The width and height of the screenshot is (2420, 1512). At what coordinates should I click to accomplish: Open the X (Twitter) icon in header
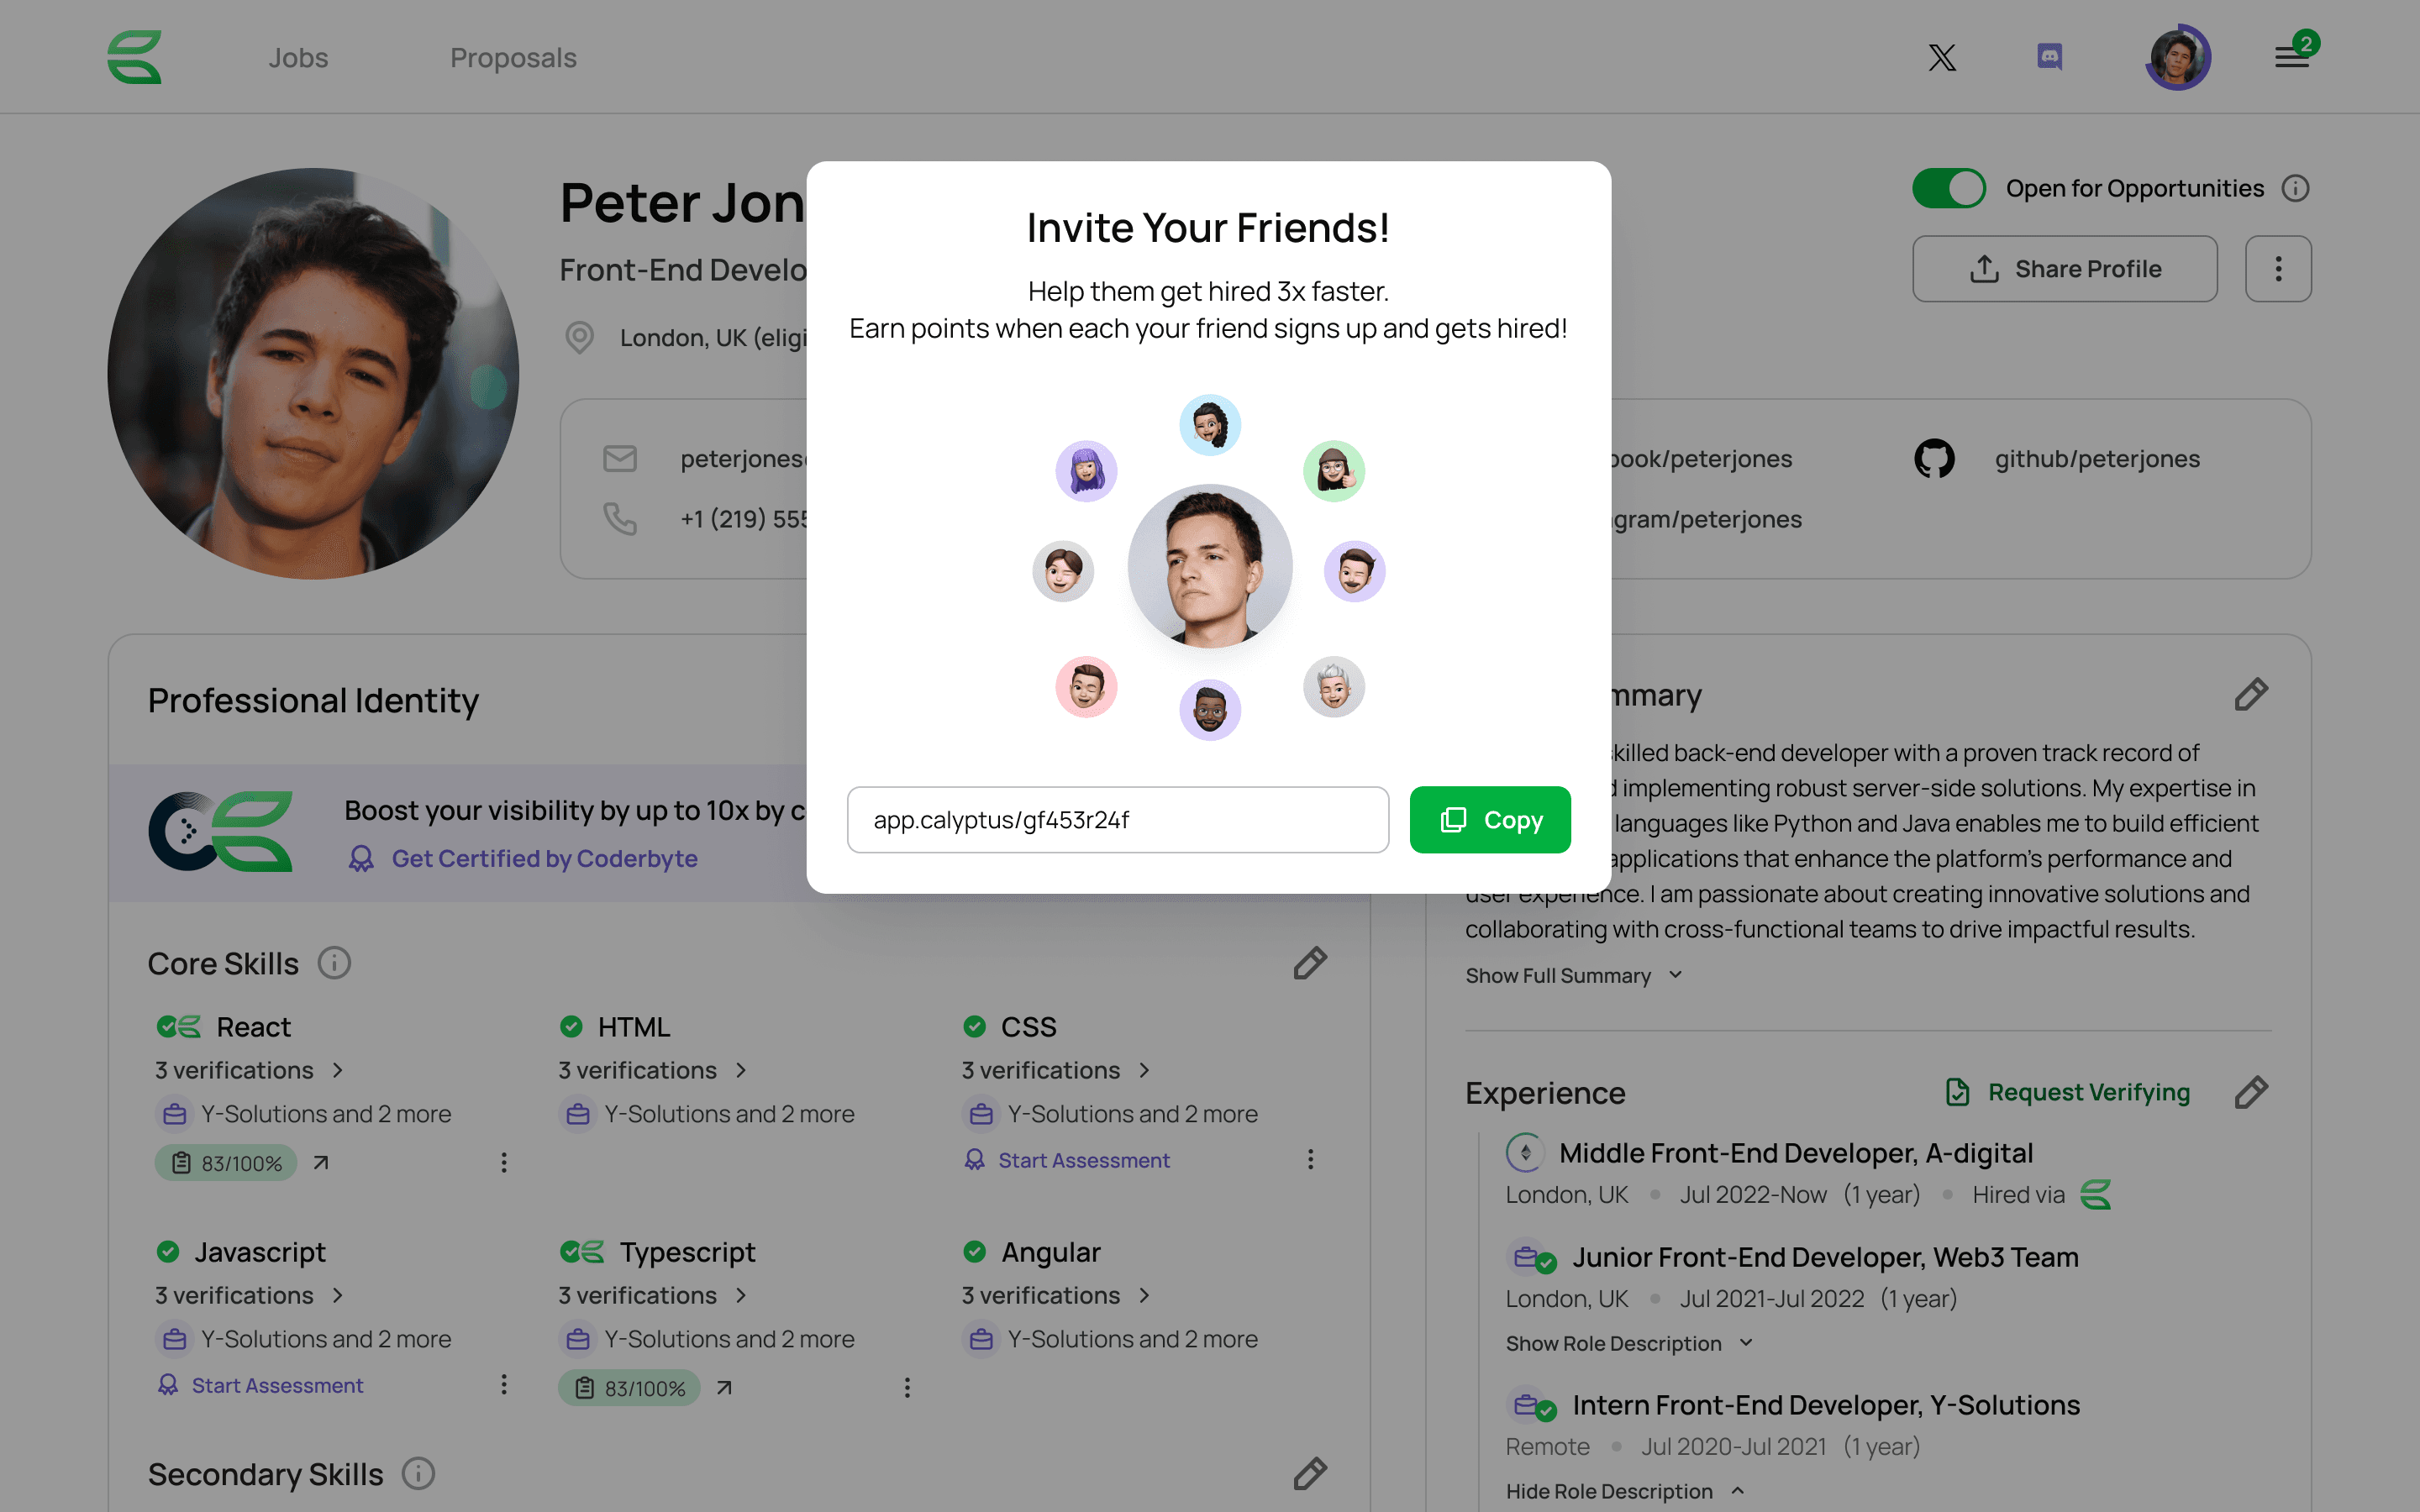(1942, 57)
